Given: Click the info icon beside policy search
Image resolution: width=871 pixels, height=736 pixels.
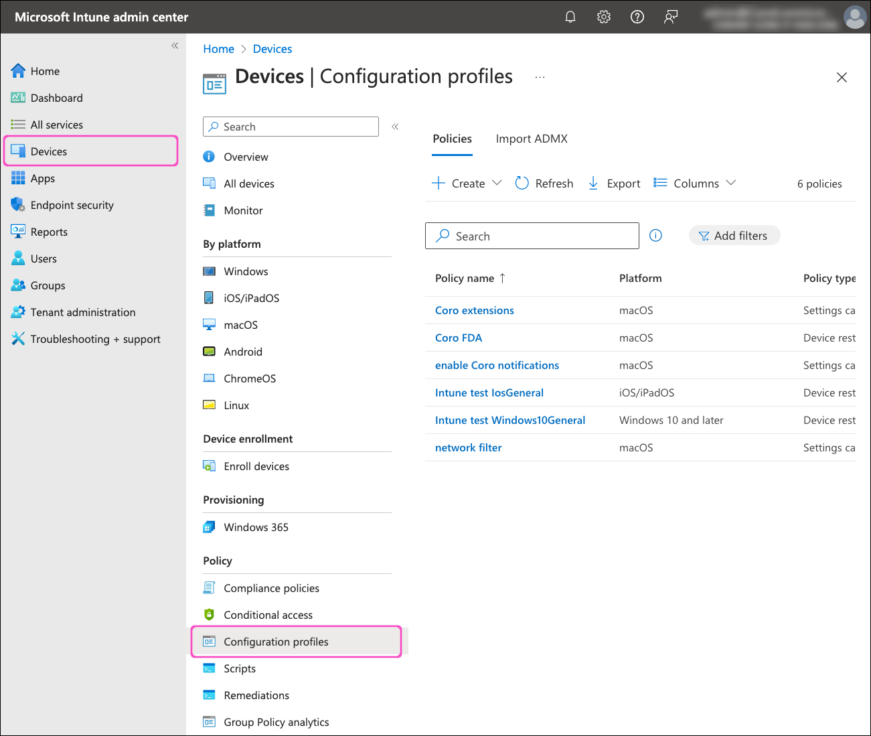Looking at the screenshot, I should (656, 235).
